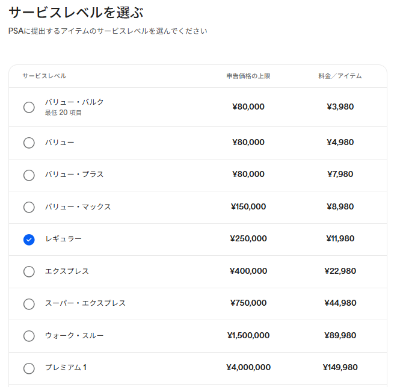Select the バリュー・マックス radio button

click(29, 207)
